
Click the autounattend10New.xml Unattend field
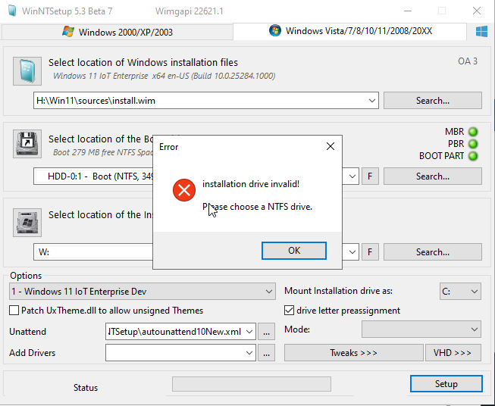click(x=180, y=332)
